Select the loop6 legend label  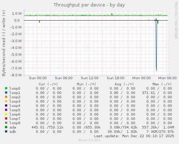[15, 114]
